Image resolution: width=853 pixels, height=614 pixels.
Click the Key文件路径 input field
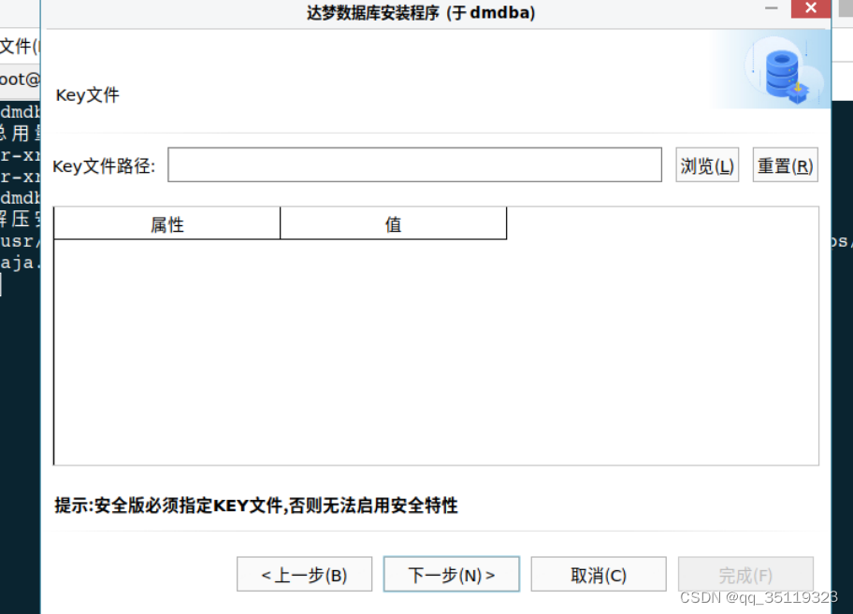tap(414, 164)
